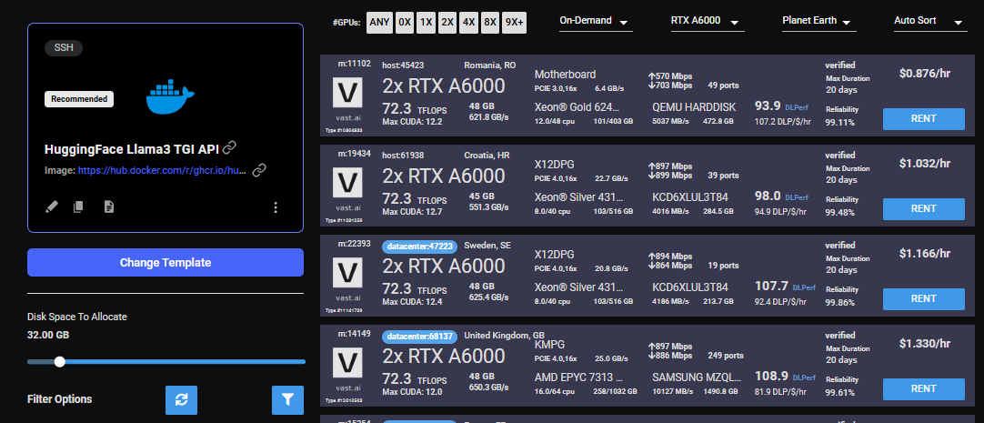Click the link icon beside Image URL

(x=259, y=170)
